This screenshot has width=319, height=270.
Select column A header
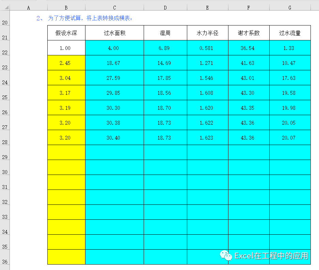tap(29, 8)
